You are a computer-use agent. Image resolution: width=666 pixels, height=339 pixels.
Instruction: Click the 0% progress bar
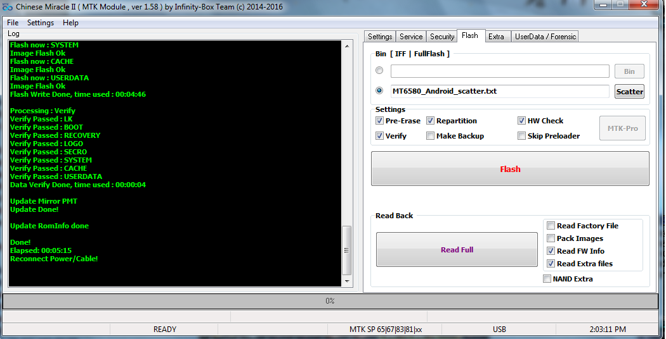click(330, 301)
